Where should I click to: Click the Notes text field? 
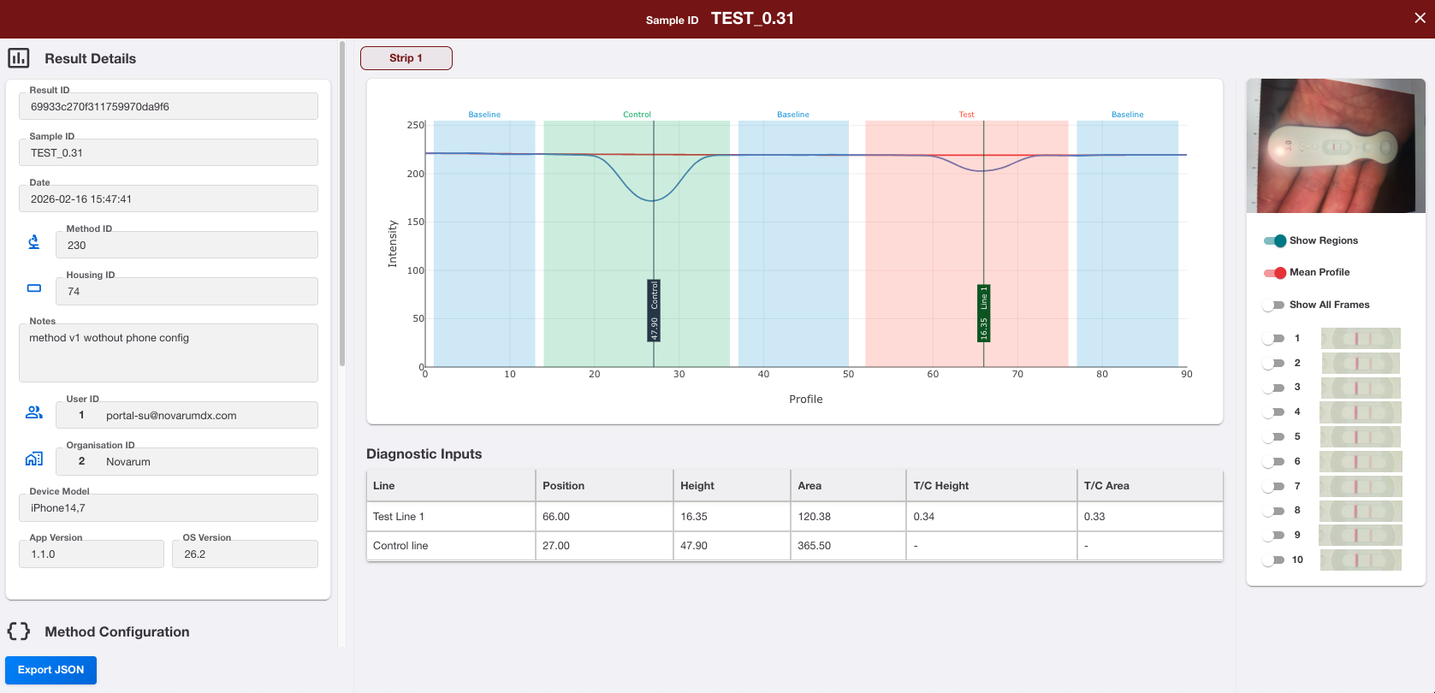[169, 352]
